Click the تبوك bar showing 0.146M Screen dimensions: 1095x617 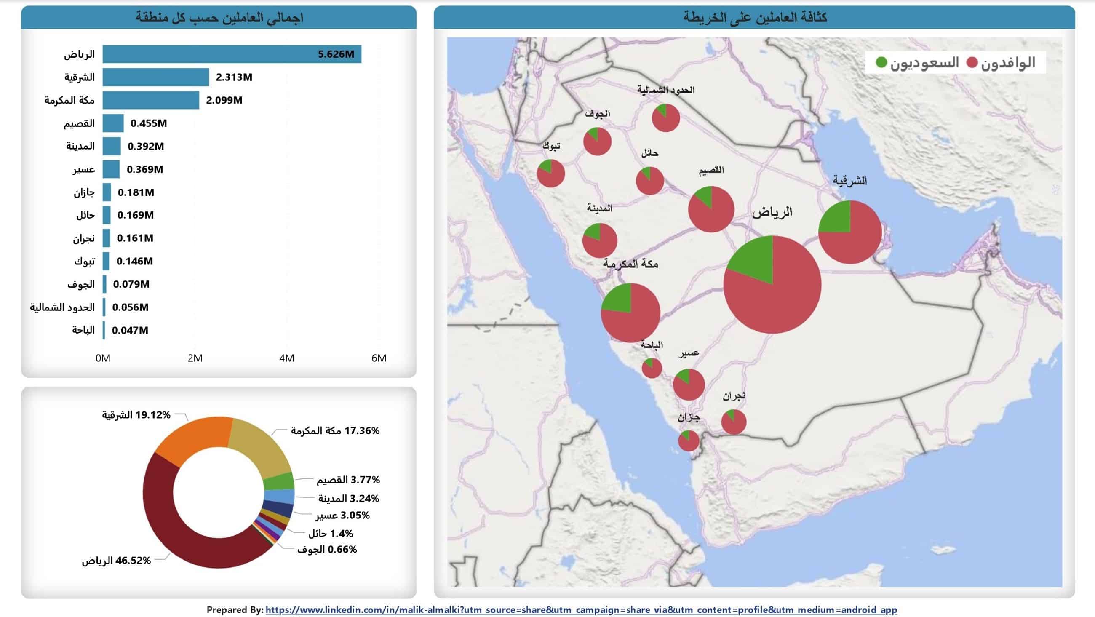point(105,261)
